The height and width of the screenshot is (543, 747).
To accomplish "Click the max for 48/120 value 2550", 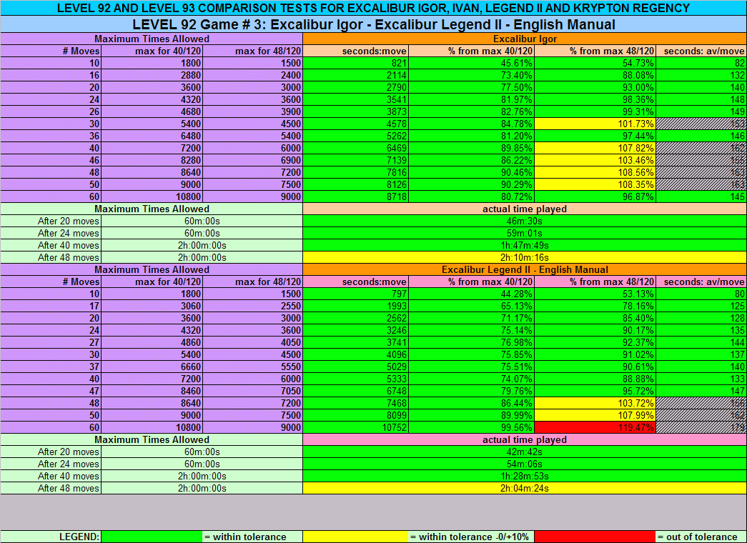I will (x=252, y=306).
